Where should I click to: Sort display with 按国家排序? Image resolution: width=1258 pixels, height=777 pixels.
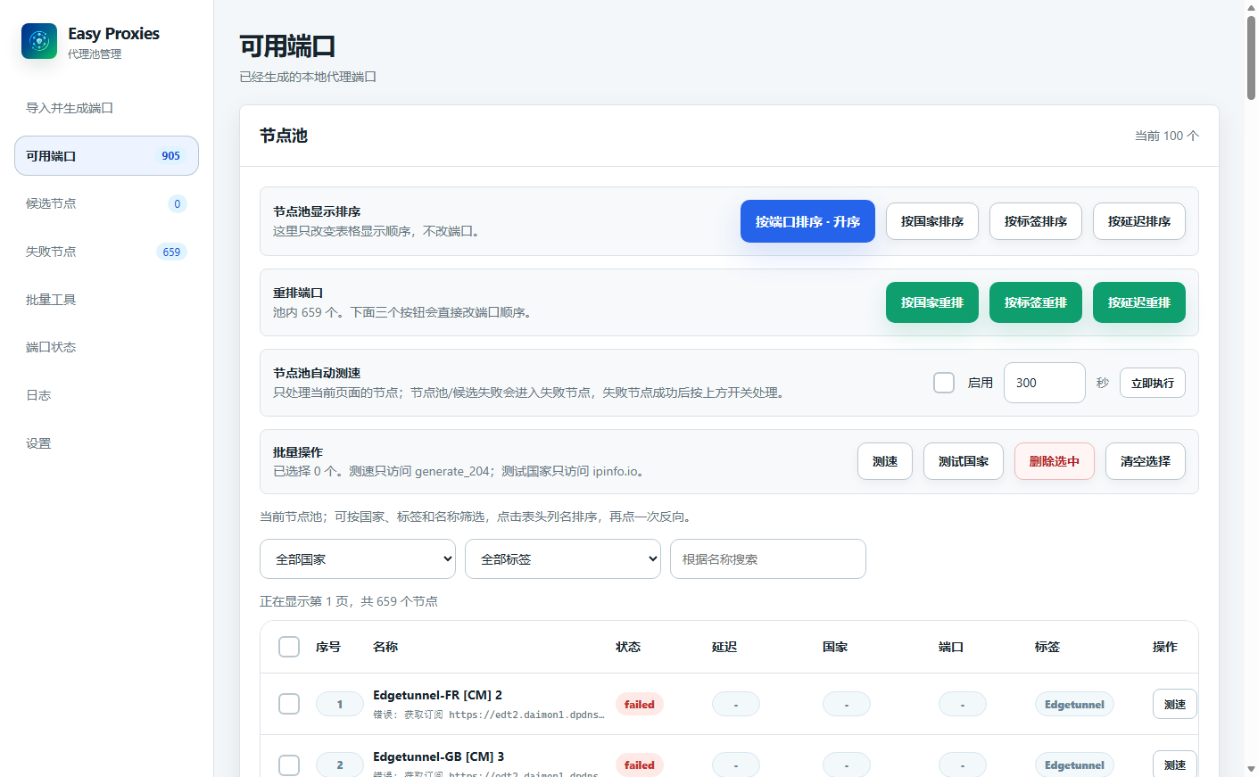pyautogui.click(x=932, y=221)
